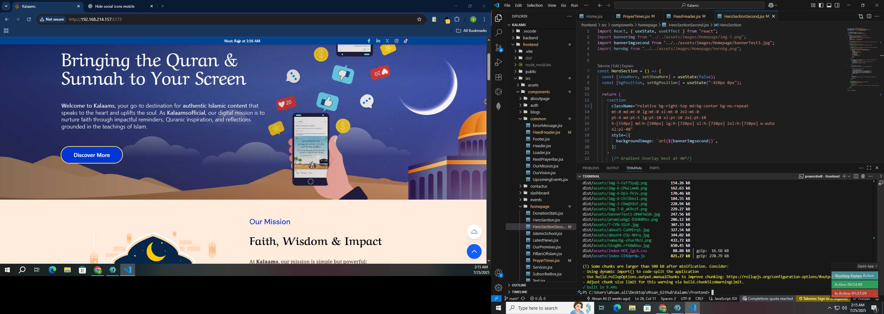Click the Chrome page vertical scrollbar thumb
The height and width of the screenshot is (314, 884).
pyautogui.click(x=489, y=67)
